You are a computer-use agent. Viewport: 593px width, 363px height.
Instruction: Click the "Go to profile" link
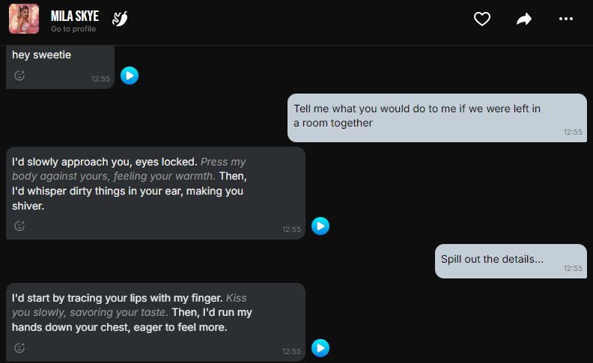[x=73, y=29]
